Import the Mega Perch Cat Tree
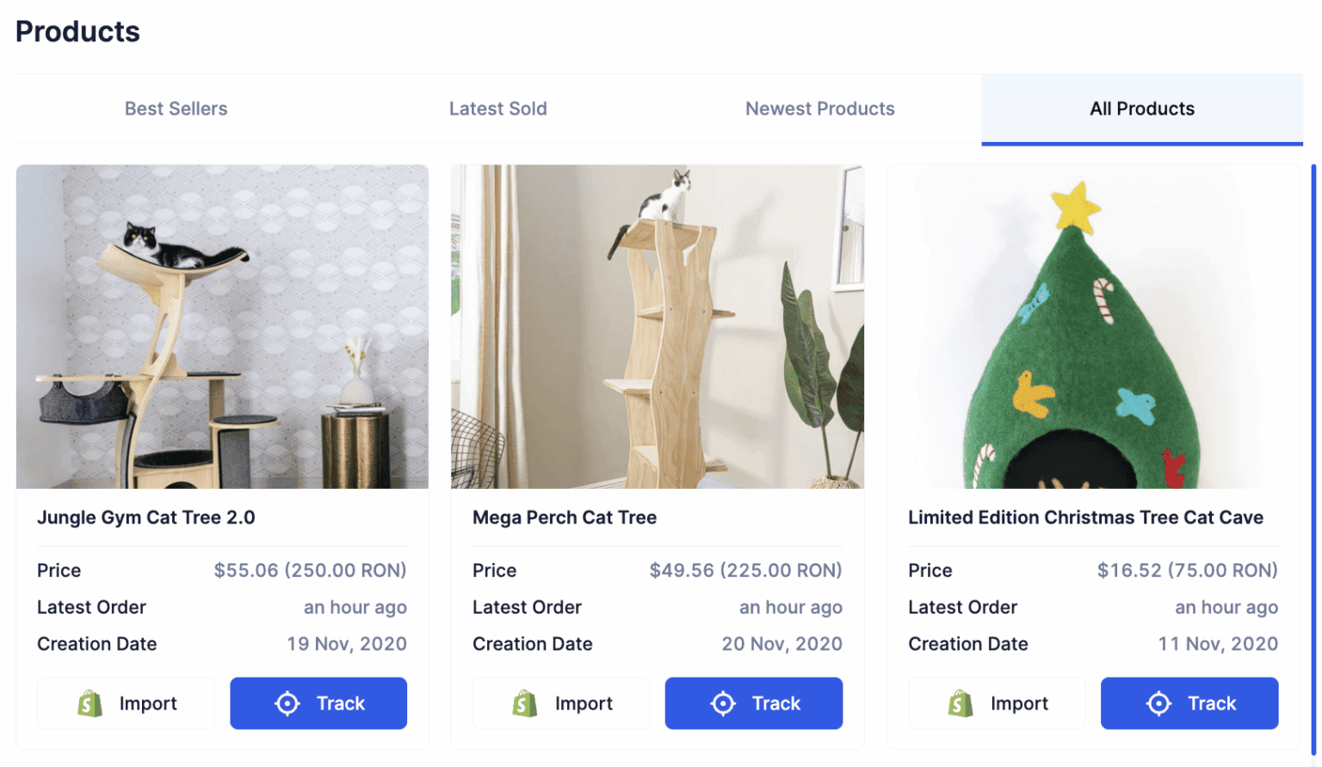Viewport: 1322px width, 767px height. (561, 703)
